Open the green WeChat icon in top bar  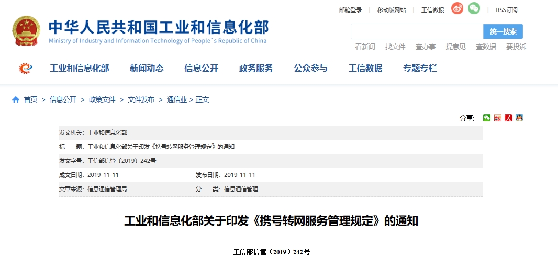474,8
